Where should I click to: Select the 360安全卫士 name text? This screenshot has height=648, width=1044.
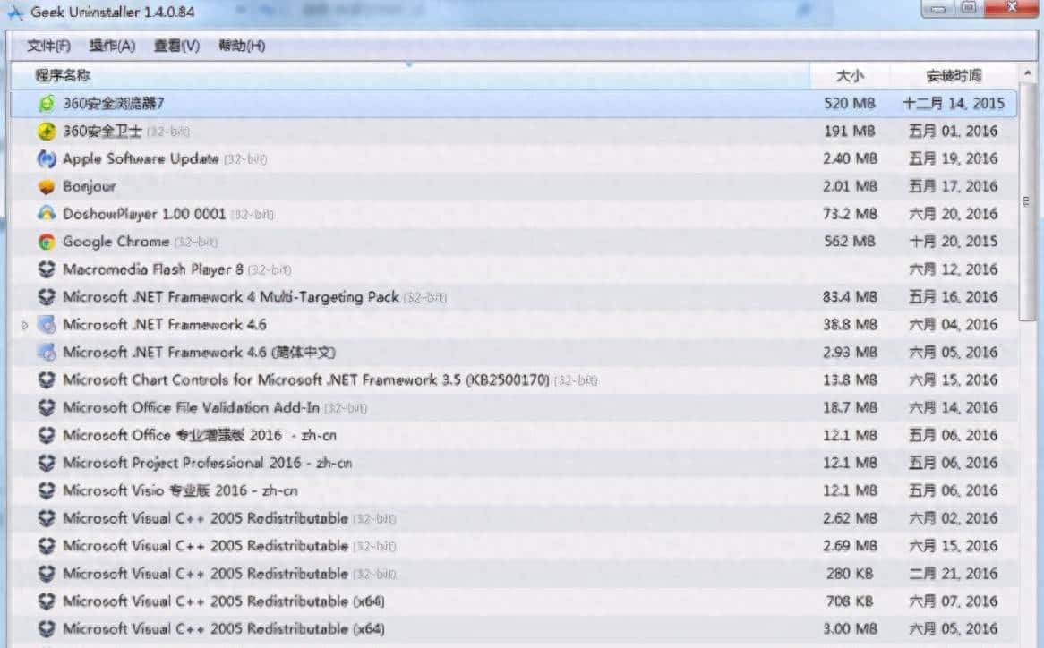[102, 131]
